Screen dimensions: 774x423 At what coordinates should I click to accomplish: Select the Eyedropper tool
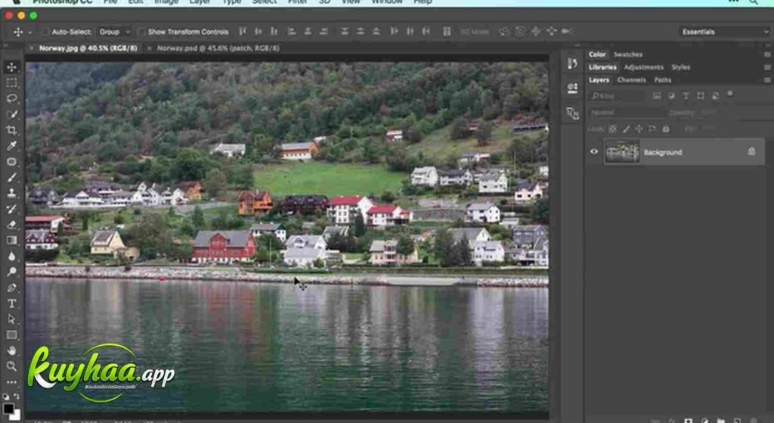click(12, 146)
